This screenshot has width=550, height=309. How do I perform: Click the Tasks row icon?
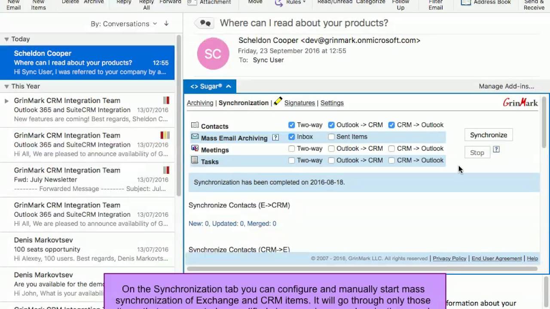coord(195,160)
